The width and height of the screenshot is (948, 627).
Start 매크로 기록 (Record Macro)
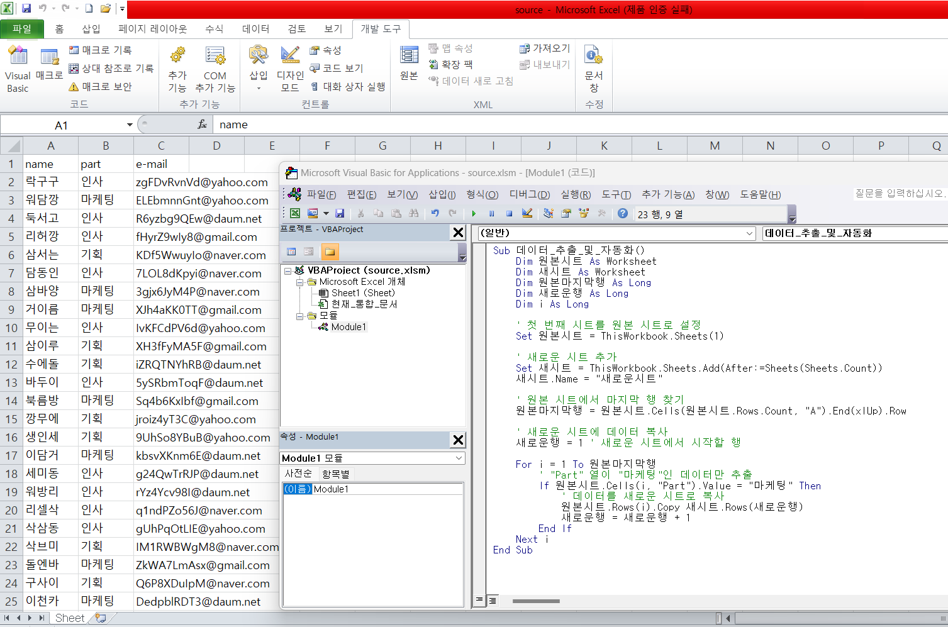pyautogui.click(x=100, y=50)
